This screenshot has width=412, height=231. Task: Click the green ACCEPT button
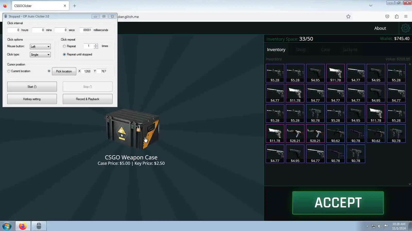pyautogui.click(x=338, y=203)
